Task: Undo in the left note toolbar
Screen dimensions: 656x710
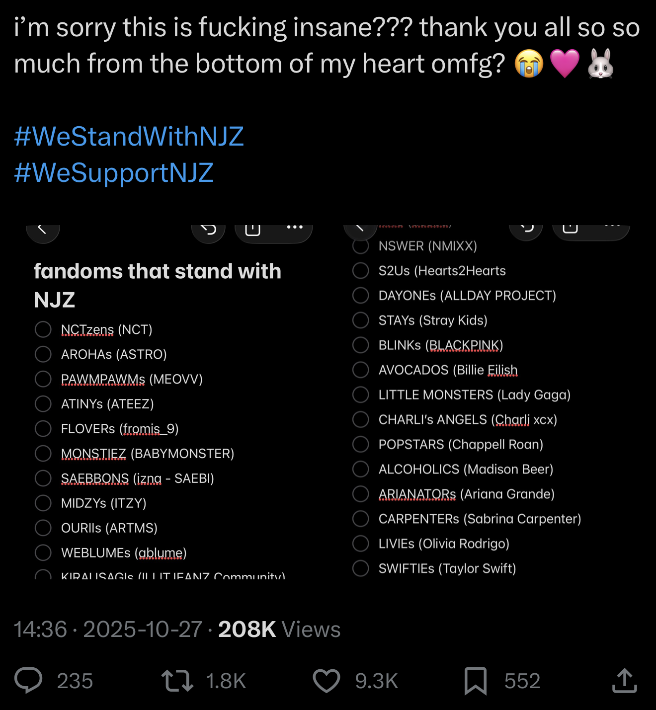Action: coord(209,230)
